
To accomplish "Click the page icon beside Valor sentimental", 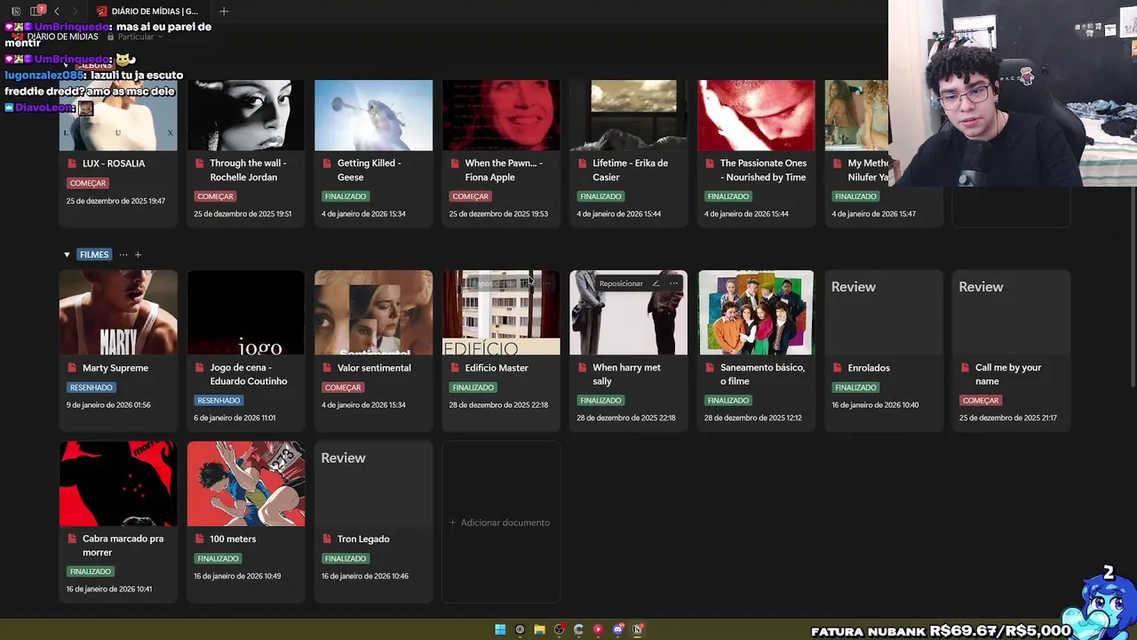I will tap(328, 368).
